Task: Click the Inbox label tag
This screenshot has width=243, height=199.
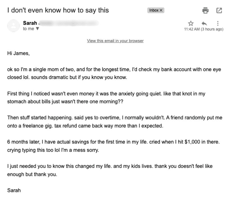Action: coord(154,10)
